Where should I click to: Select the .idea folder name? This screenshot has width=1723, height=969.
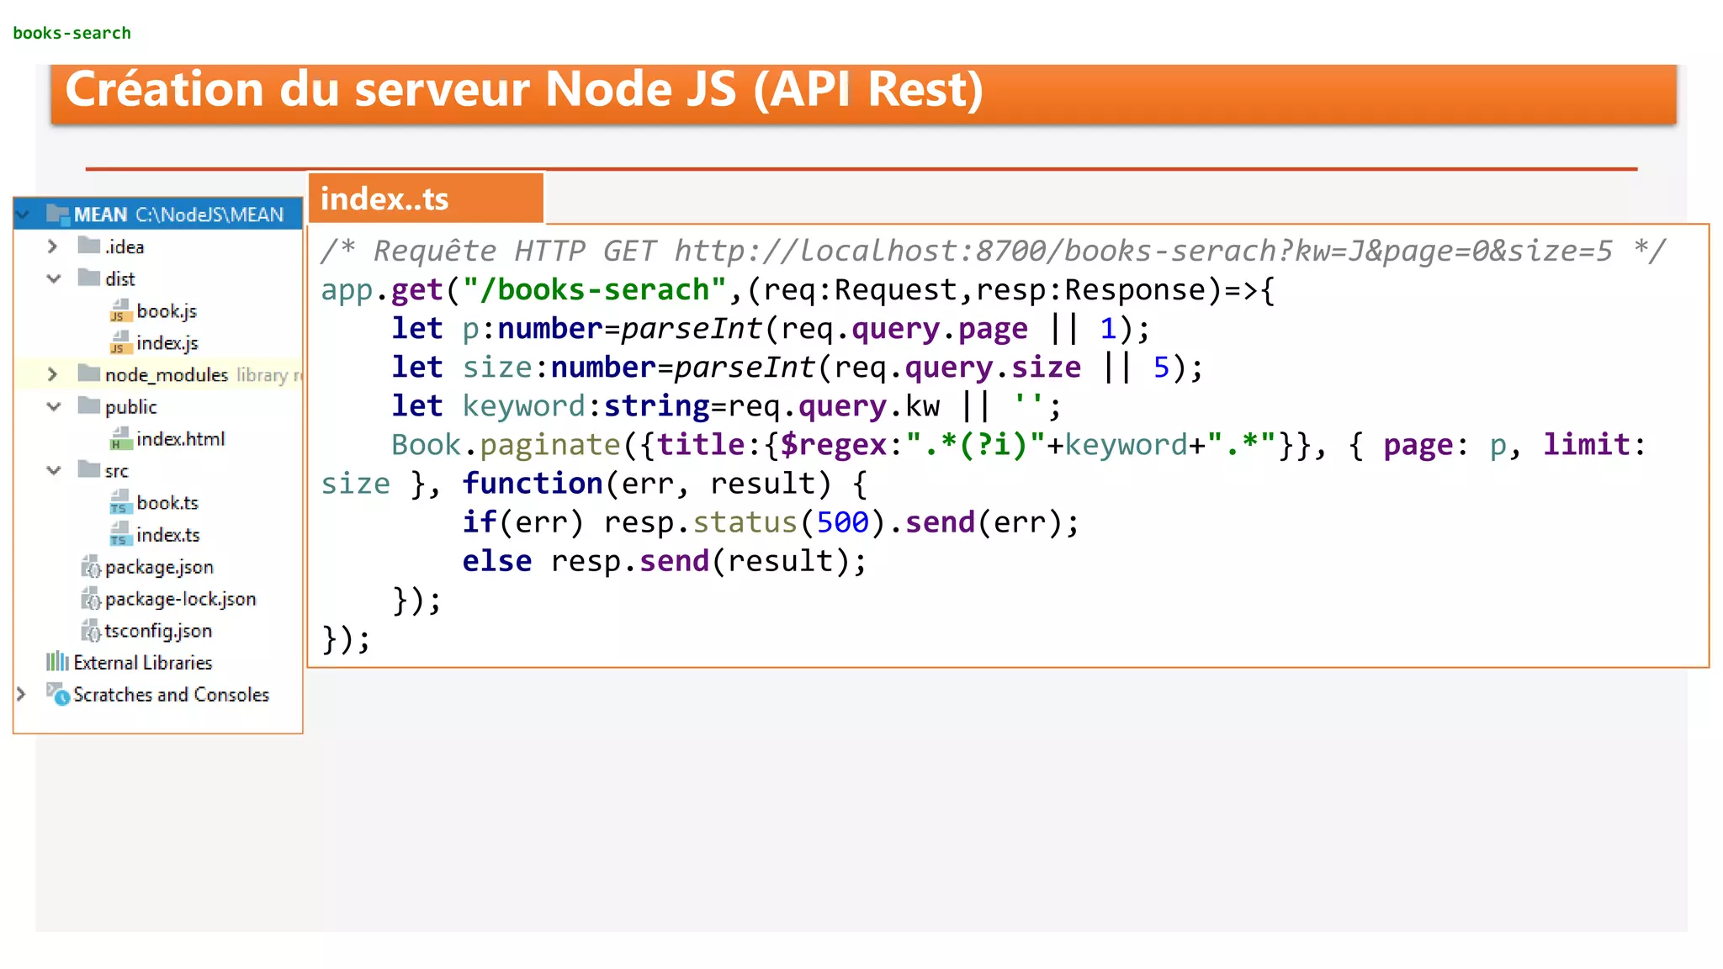(x=125, y=246)
